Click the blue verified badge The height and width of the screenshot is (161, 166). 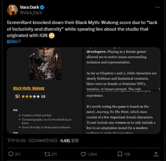click(x=42, y=8)
